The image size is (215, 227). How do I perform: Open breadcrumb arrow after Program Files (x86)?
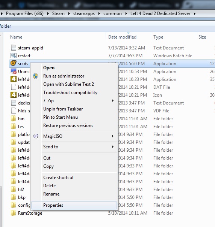(x=48, y=13)
